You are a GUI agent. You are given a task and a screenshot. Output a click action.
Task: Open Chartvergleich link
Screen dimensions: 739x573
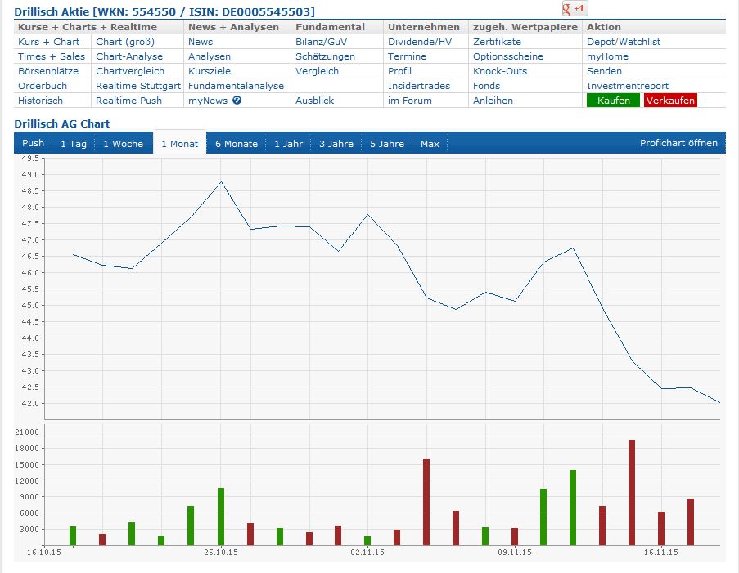click(x=130, y=71)
